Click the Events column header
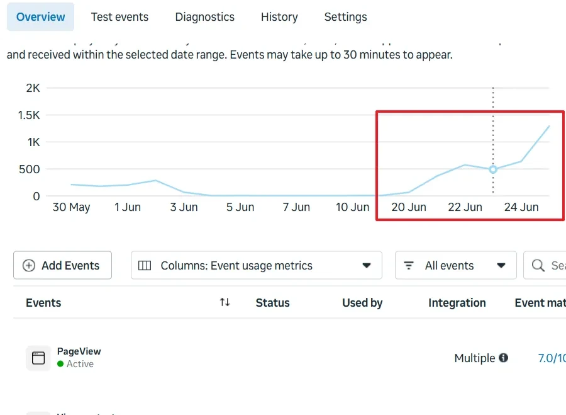This screenshot has height=415, width=566. tap(43, 302)
